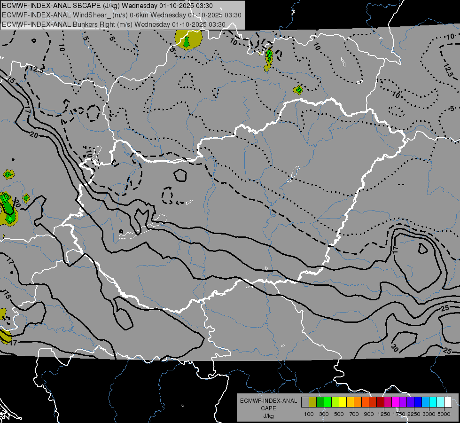This screenshot has width=460, height=423.
Task: Select the gray legend swatch
Action: point(305,402)
